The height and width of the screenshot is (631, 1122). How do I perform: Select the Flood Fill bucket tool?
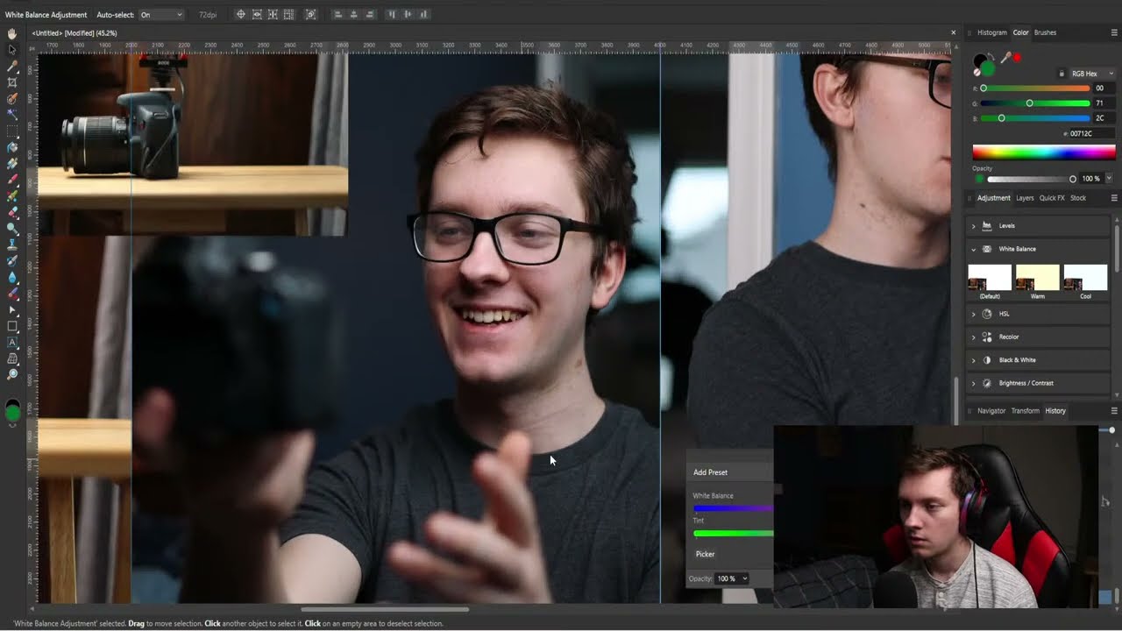coord(12,147)
